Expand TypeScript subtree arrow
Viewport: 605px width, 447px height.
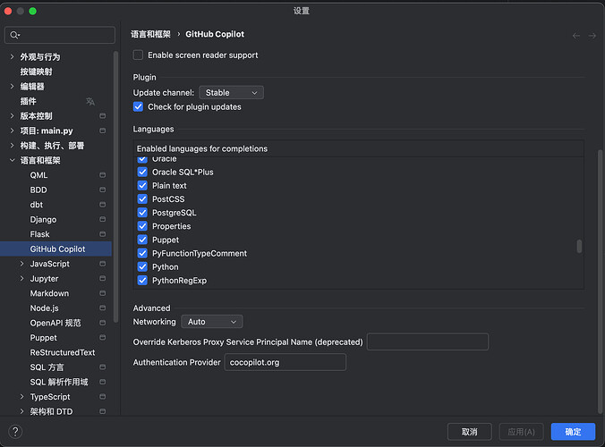click(x=22, y=397)
